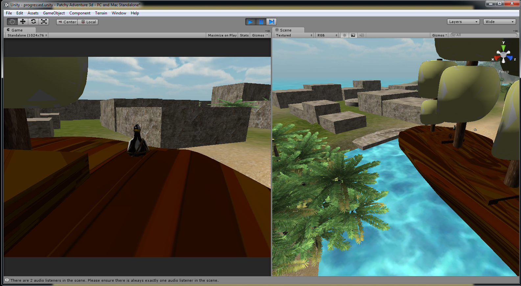Pause the game playback
The width and height of the screenshot is (521, 286).
tap(261, 22)
